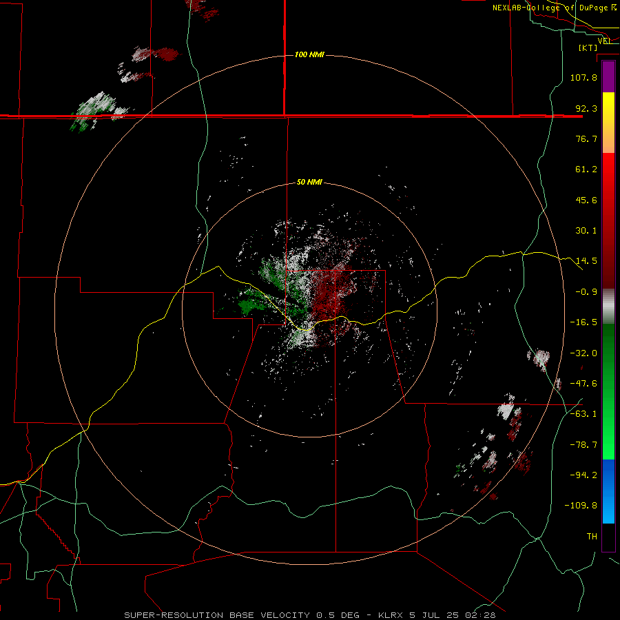The height and width of the screenshot is (620, 620).
Task: Click the 61.2 value on velocity scale
Action: click(586, 169)
